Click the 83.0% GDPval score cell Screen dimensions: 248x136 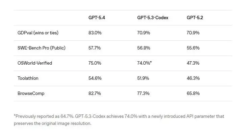tap(95, 33)
